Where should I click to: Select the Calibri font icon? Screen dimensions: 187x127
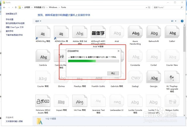(x=172, y=32)
